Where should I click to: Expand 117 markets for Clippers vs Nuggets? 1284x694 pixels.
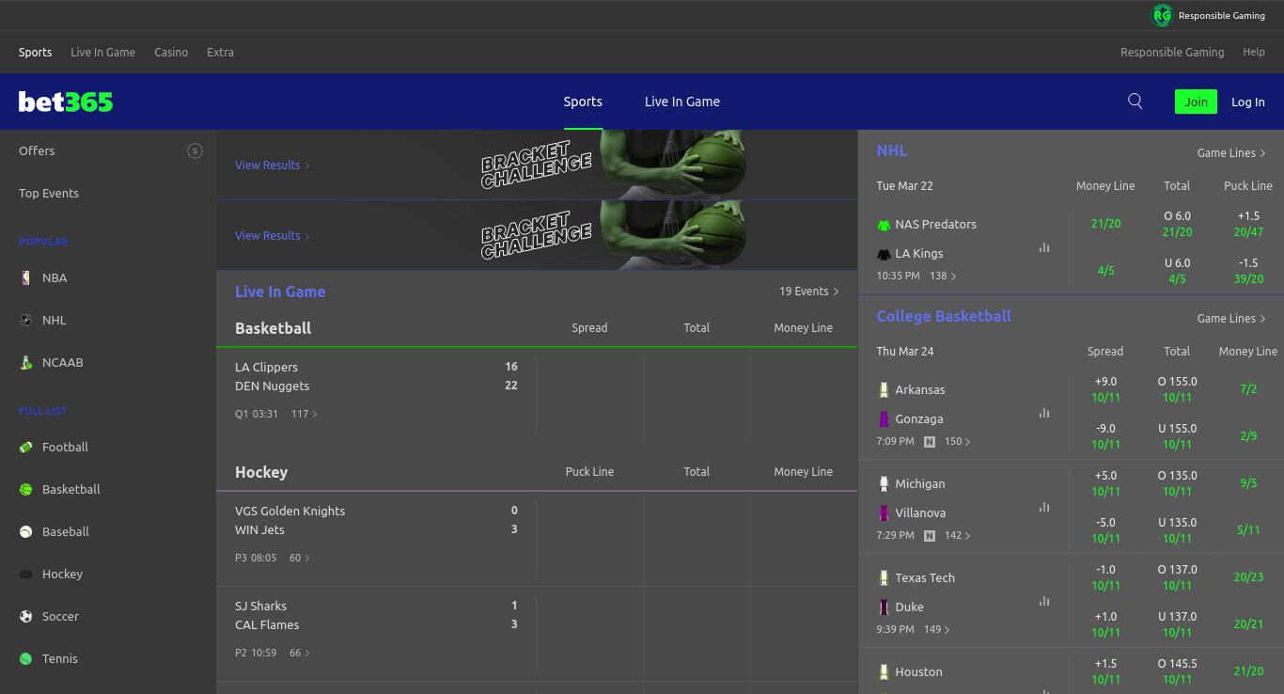click(x=305, y=414)
